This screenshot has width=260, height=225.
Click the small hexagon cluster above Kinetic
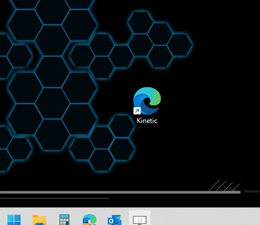[160, 39]
